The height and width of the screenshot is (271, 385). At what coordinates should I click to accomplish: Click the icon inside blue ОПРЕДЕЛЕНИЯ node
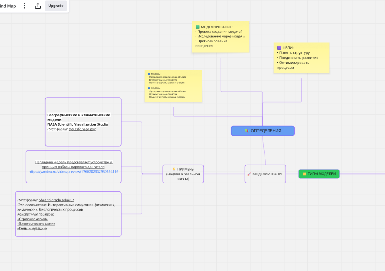pyautogui.click(x=247, y=131)
